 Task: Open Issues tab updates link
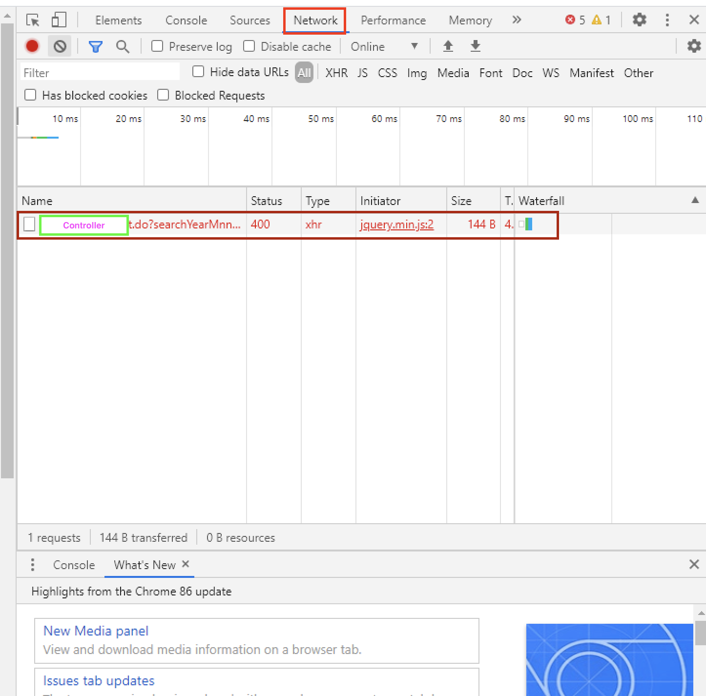[99, 681]
